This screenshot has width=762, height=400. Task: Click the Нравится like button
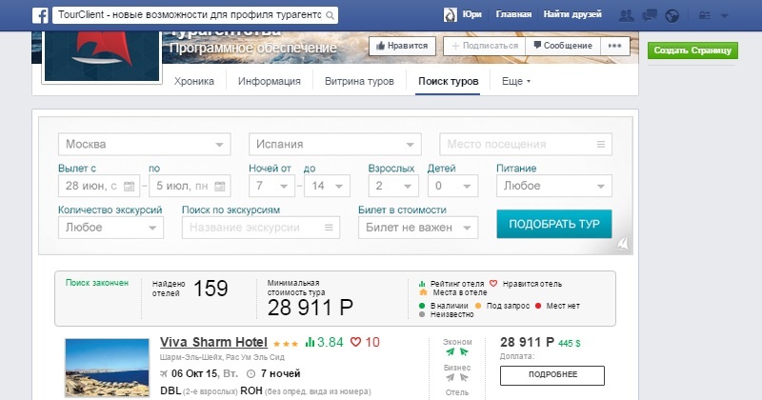(x=402, y=46)
